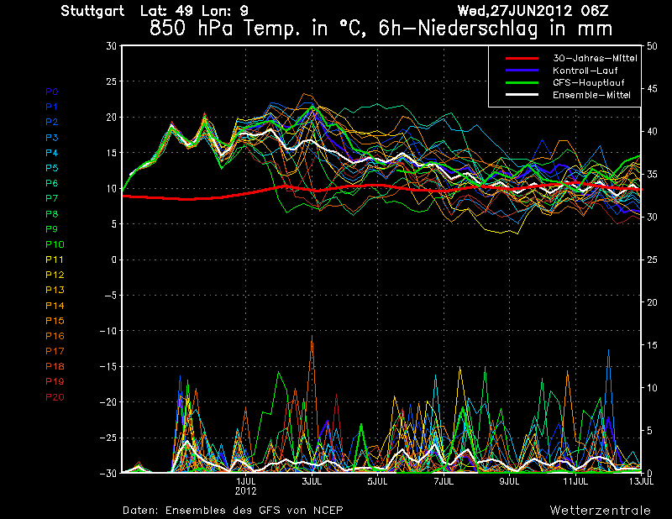Viewport: 672px width, 519px height.
Task: Click the 7JUL x-axis label
Action: pyautogui.click(x=444, y=481)
